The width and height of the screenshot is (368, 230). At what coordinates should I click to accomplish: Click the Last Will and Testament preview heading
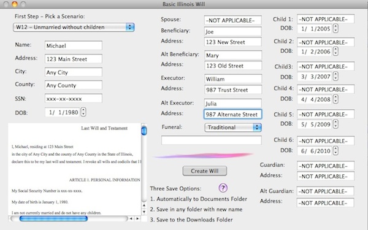click(x=104, y=128)
